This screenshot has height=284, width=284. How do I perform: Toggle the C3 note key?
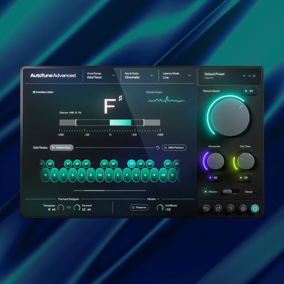pyautogui.click(x=163, y=175)
